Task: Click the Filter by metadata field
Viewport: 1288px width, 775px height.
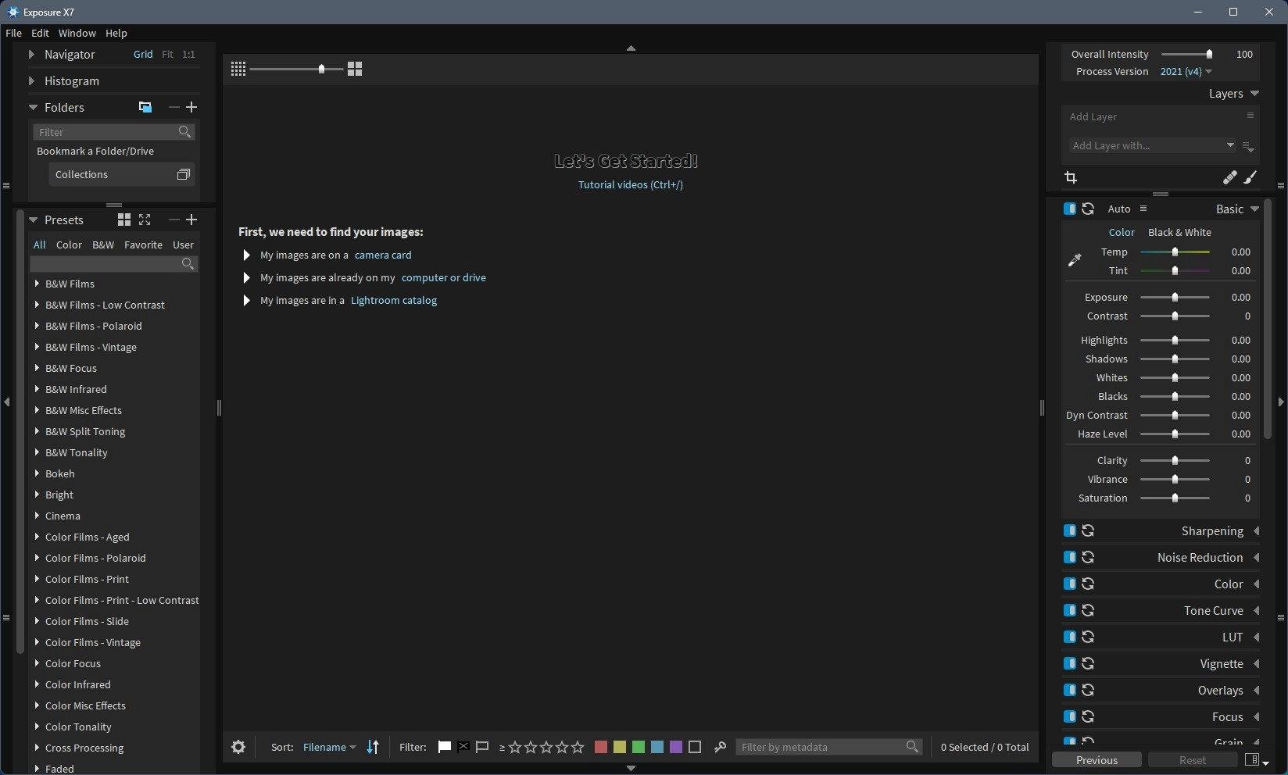Action: [829, 747]
